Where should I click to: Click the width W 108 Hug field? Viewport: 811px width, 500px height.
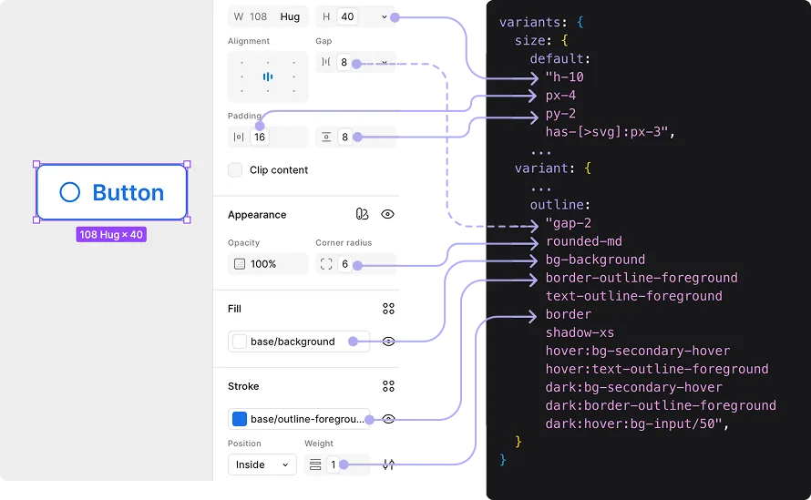(x=268, y=16)
